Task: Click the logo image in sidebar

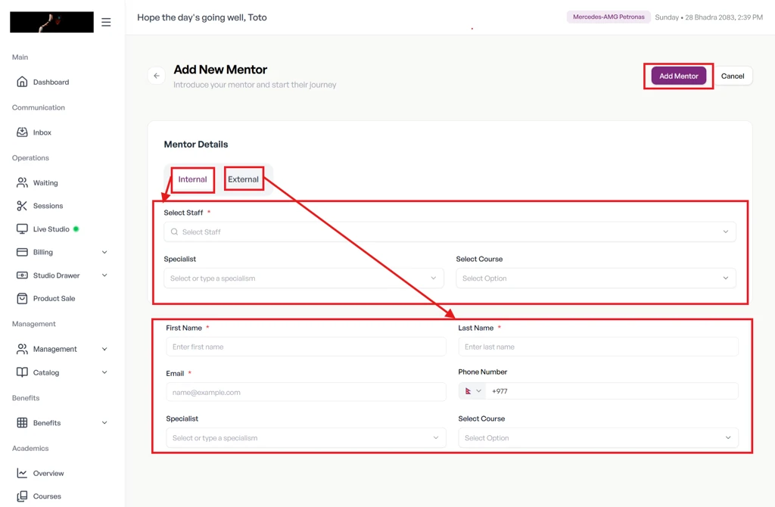Action: (51, 22)
